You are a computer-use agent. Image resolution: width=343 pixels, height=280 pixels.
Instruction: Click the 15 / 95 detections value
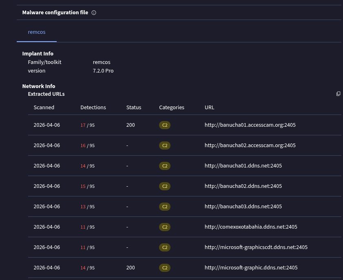pos(88,186)
